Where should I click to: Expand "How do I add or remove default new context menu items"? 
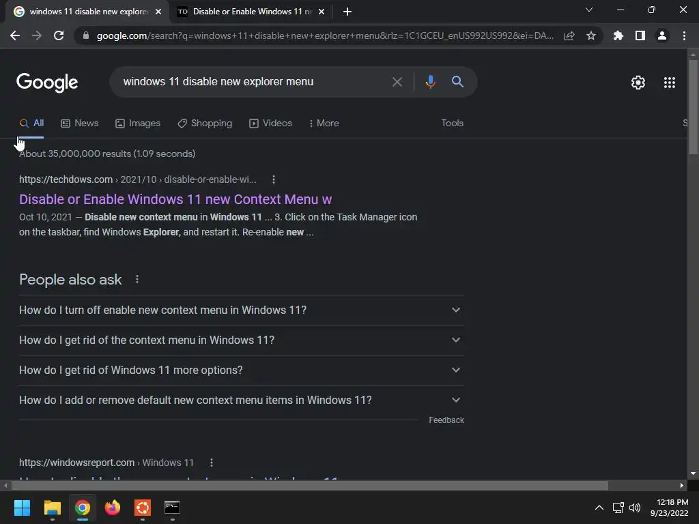pos(241,400)
